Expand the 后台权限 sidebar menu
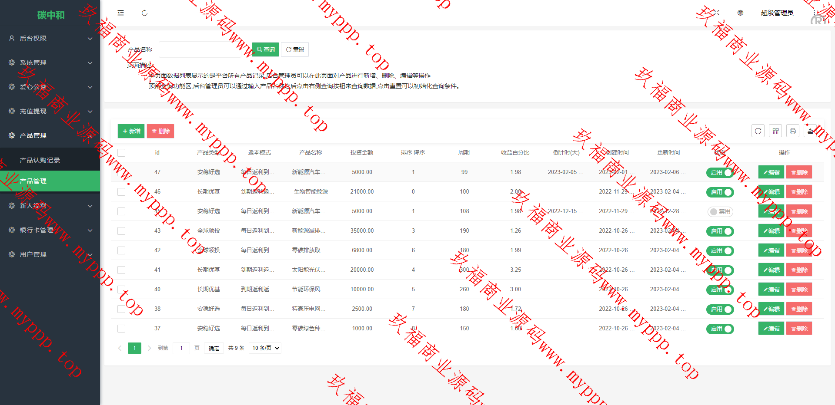 (x=50, y=38)
